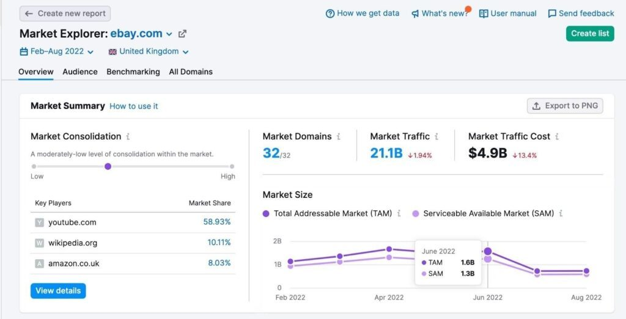
Task: Click the amazon.co.uk A favicon
Action: click(39, 263)
